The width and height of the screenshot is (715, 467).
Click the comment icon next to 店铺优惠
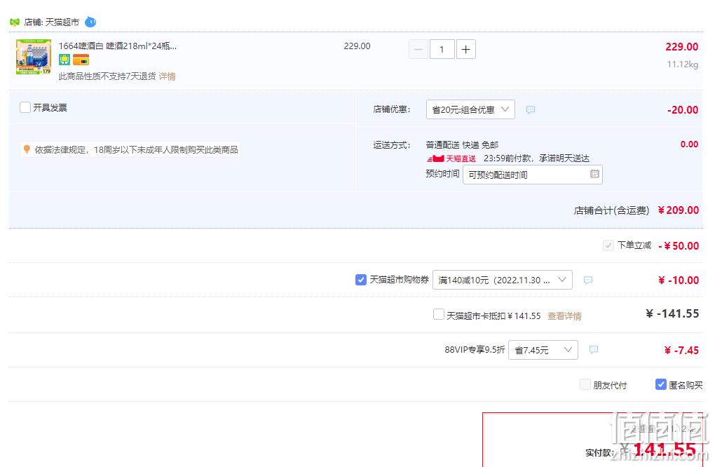[x=531, y=110]
